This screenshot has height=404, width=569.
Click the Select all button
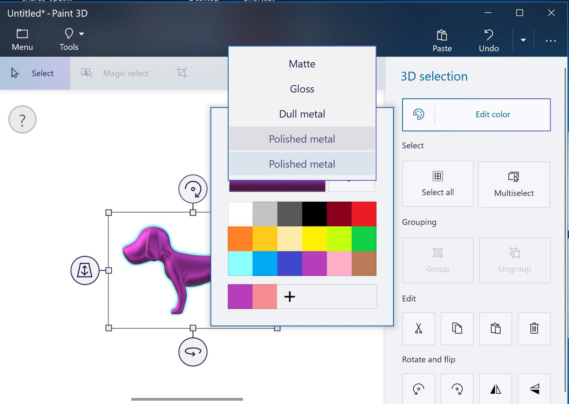437,184
